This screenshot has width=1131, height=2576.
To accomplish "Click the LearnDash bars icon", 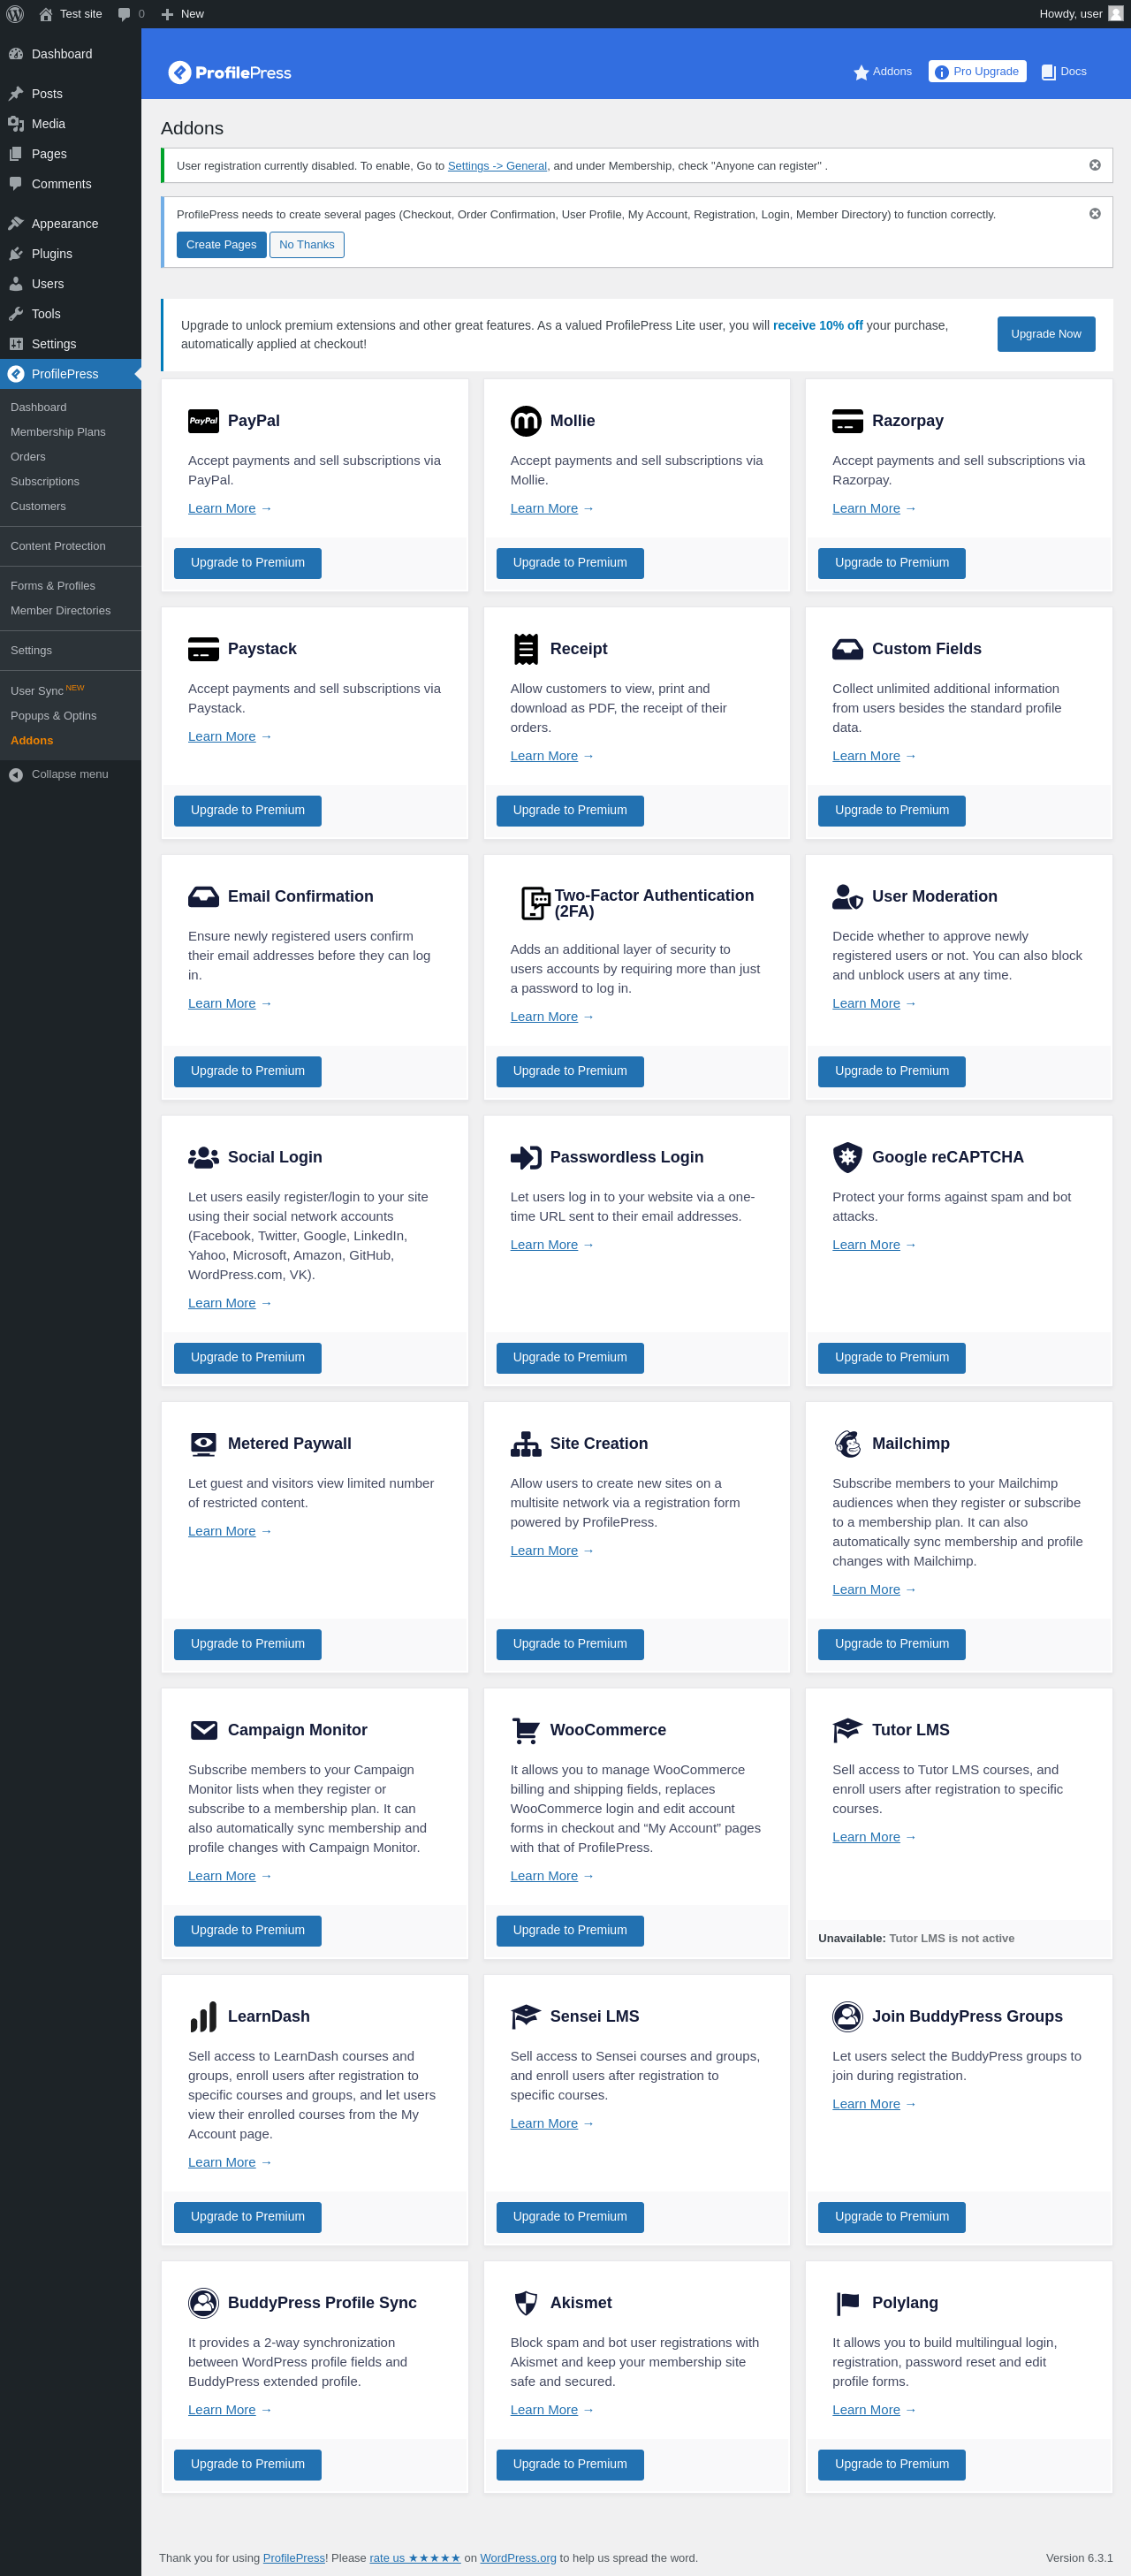I will click(x=204, y=2017).
